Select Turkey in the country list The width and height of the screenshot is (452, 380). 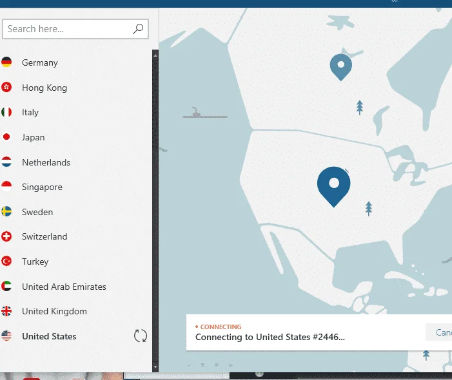35,261
